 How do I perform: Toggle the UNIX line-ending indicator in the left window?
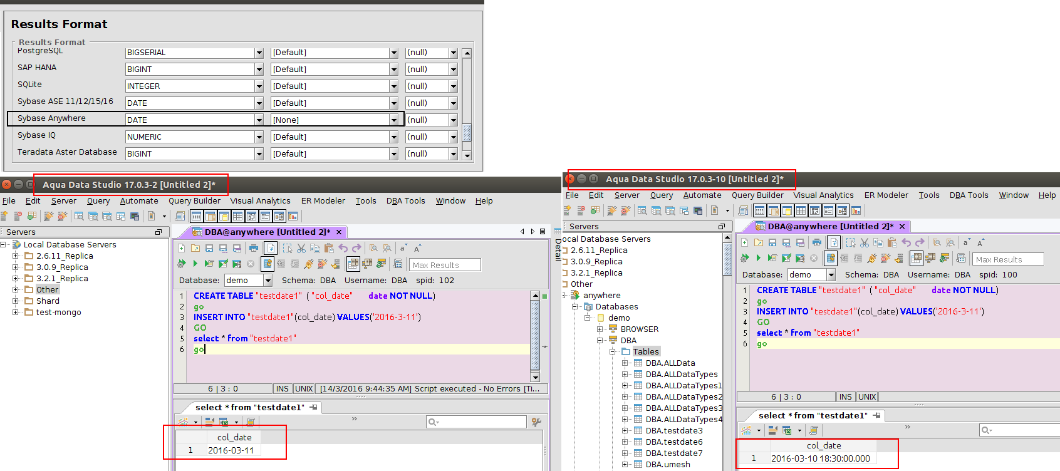click(304, 389)
